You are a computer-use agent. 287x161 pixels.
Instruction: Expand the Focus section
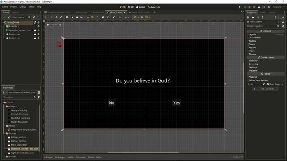coord(251,44)
